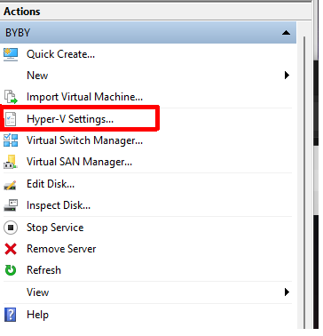Click the Help action text

click(x=37, y=315)
